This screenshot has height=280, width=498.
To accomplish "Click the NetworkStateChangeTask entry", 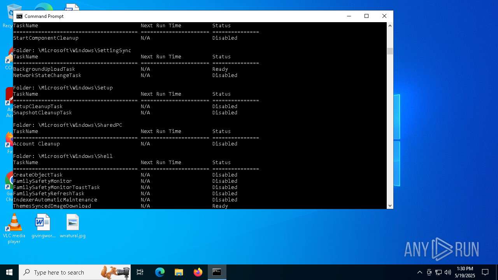I will pyautogui.click(x=47, y=75).
